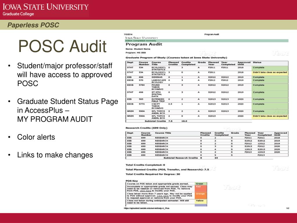The height and width of the screenshot is (223, 297).
Task: Select the 'Total Planned Credits' 7.5 line
Action: [167, 170]
